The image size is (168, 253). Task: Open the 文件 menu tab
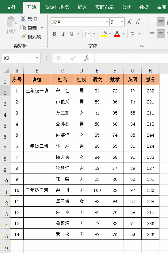(11, 7)
